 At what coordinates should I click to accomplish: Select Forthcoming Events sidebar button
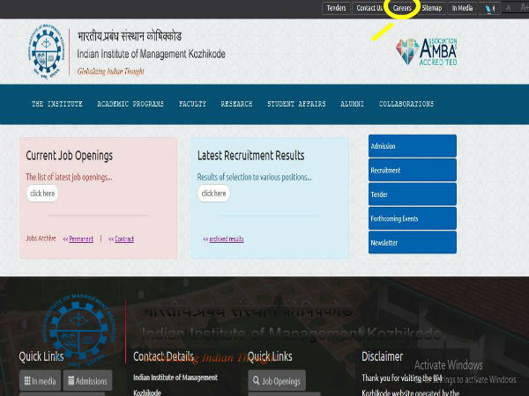point(413,218)
